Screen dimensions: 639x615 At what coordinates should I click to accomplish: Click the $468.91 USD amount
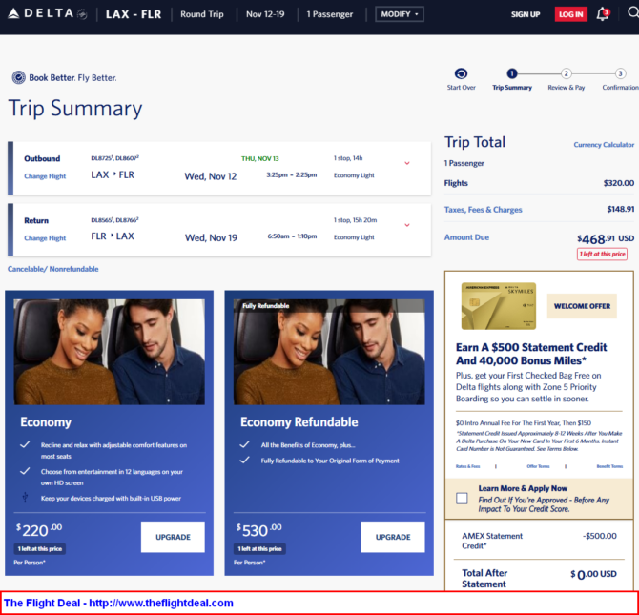click(606, 238)
